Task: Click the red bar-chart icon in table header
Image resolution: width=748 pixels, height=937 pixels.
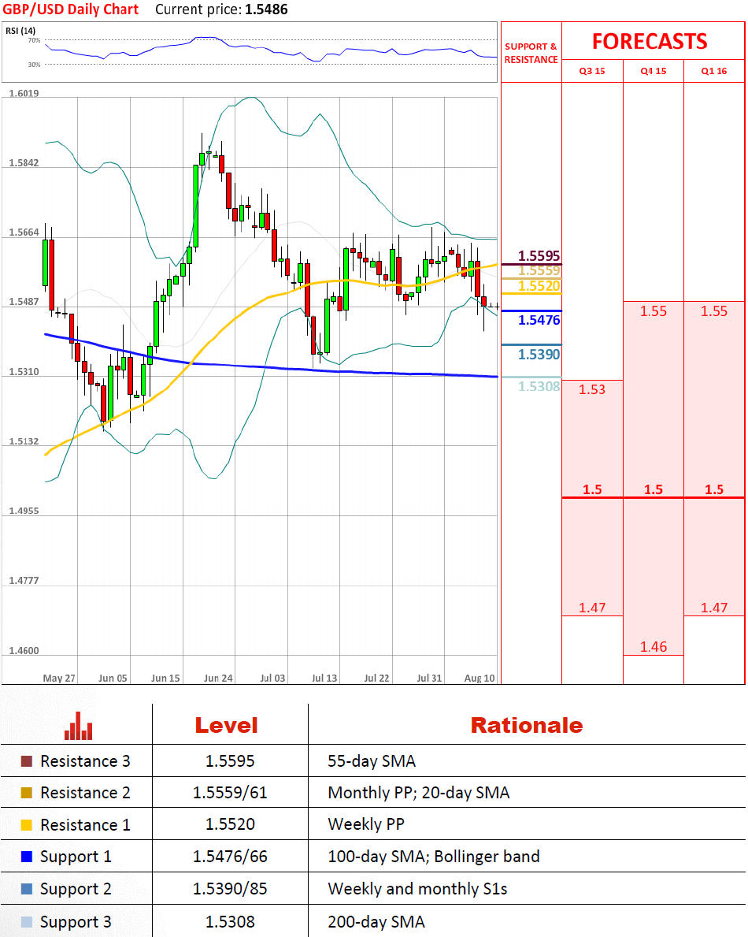Action: pyautogui.click(x=78, y=726)
